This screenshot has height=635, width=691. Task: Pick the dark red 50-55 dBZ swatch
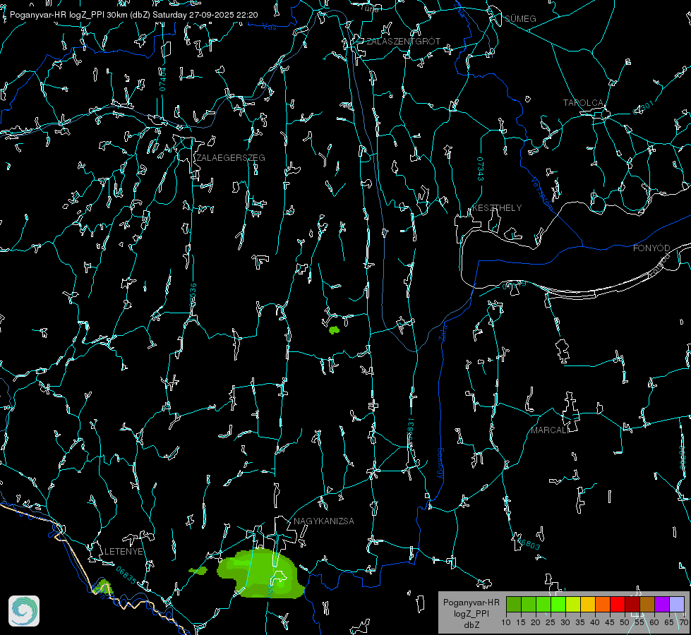[632, 605]
